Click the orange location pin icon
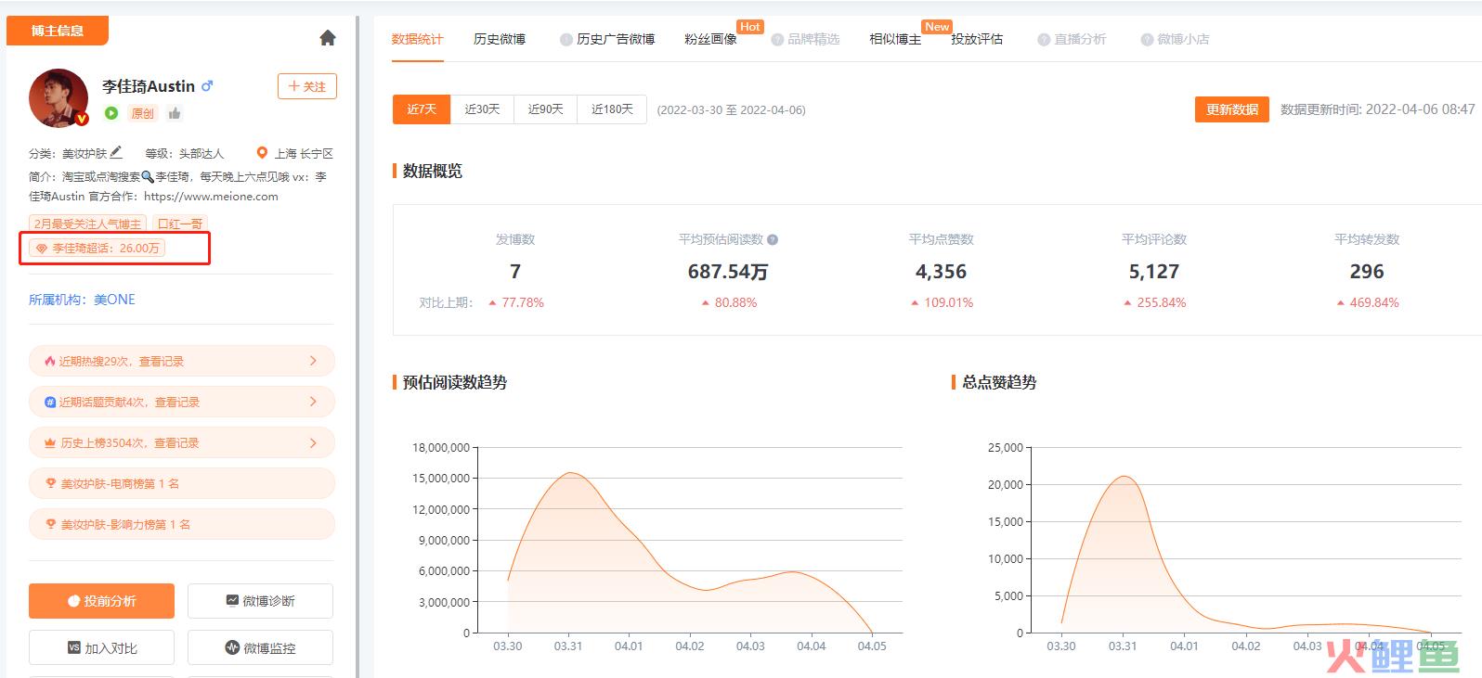 point(262,153)
